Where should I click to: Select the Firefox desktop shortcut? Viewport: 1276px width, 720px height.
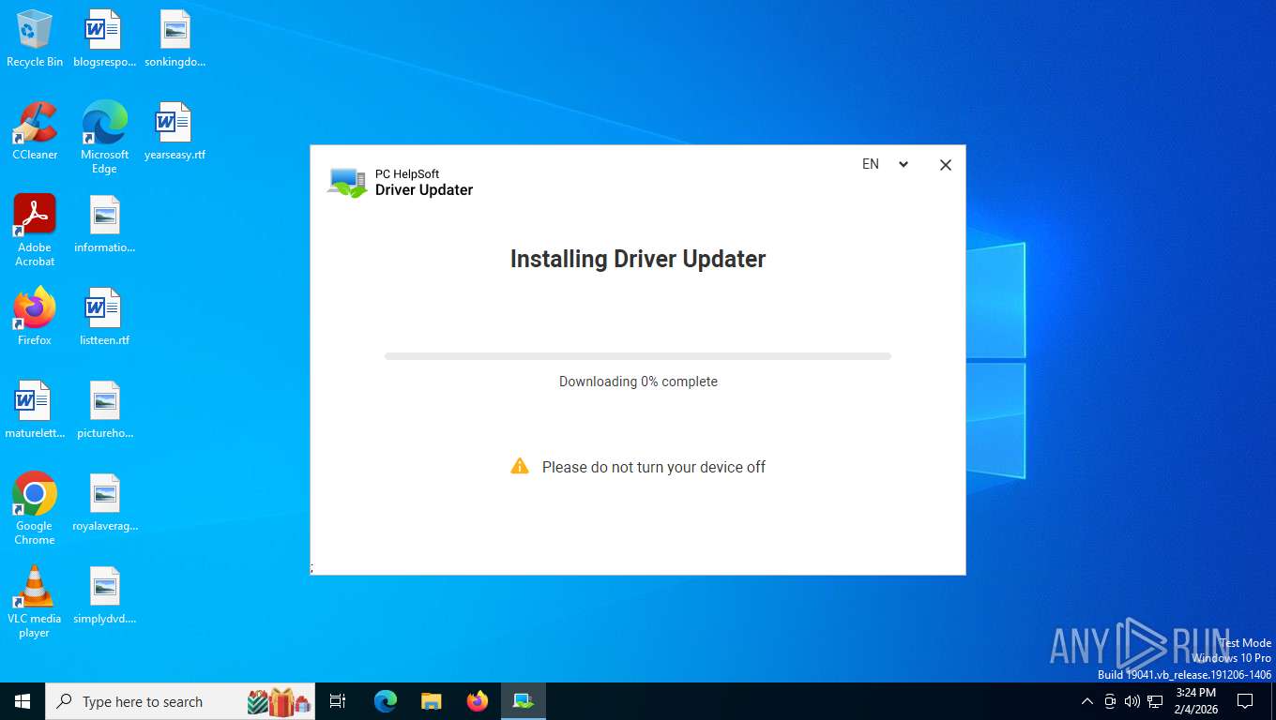35,317
